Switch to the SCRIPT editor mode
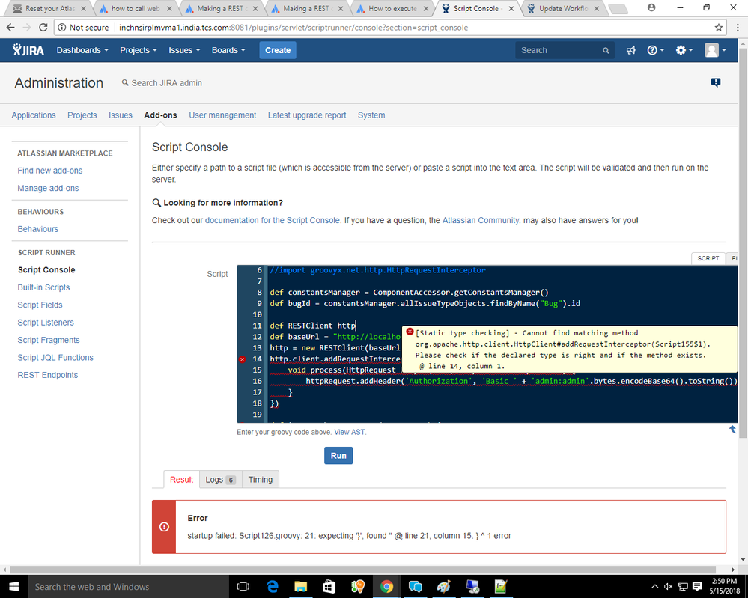 (708, 258)
